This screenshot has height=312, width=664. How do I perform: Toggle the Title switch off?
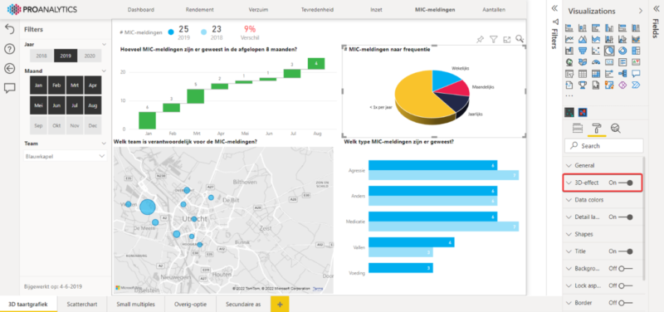626,251
